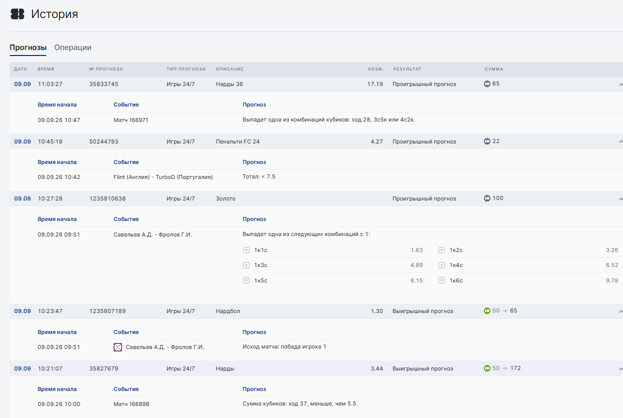This screenshot has height=418, width=623.
Task: Click the cross icon beside combination 1к5с
Action: tap(246, 280)
